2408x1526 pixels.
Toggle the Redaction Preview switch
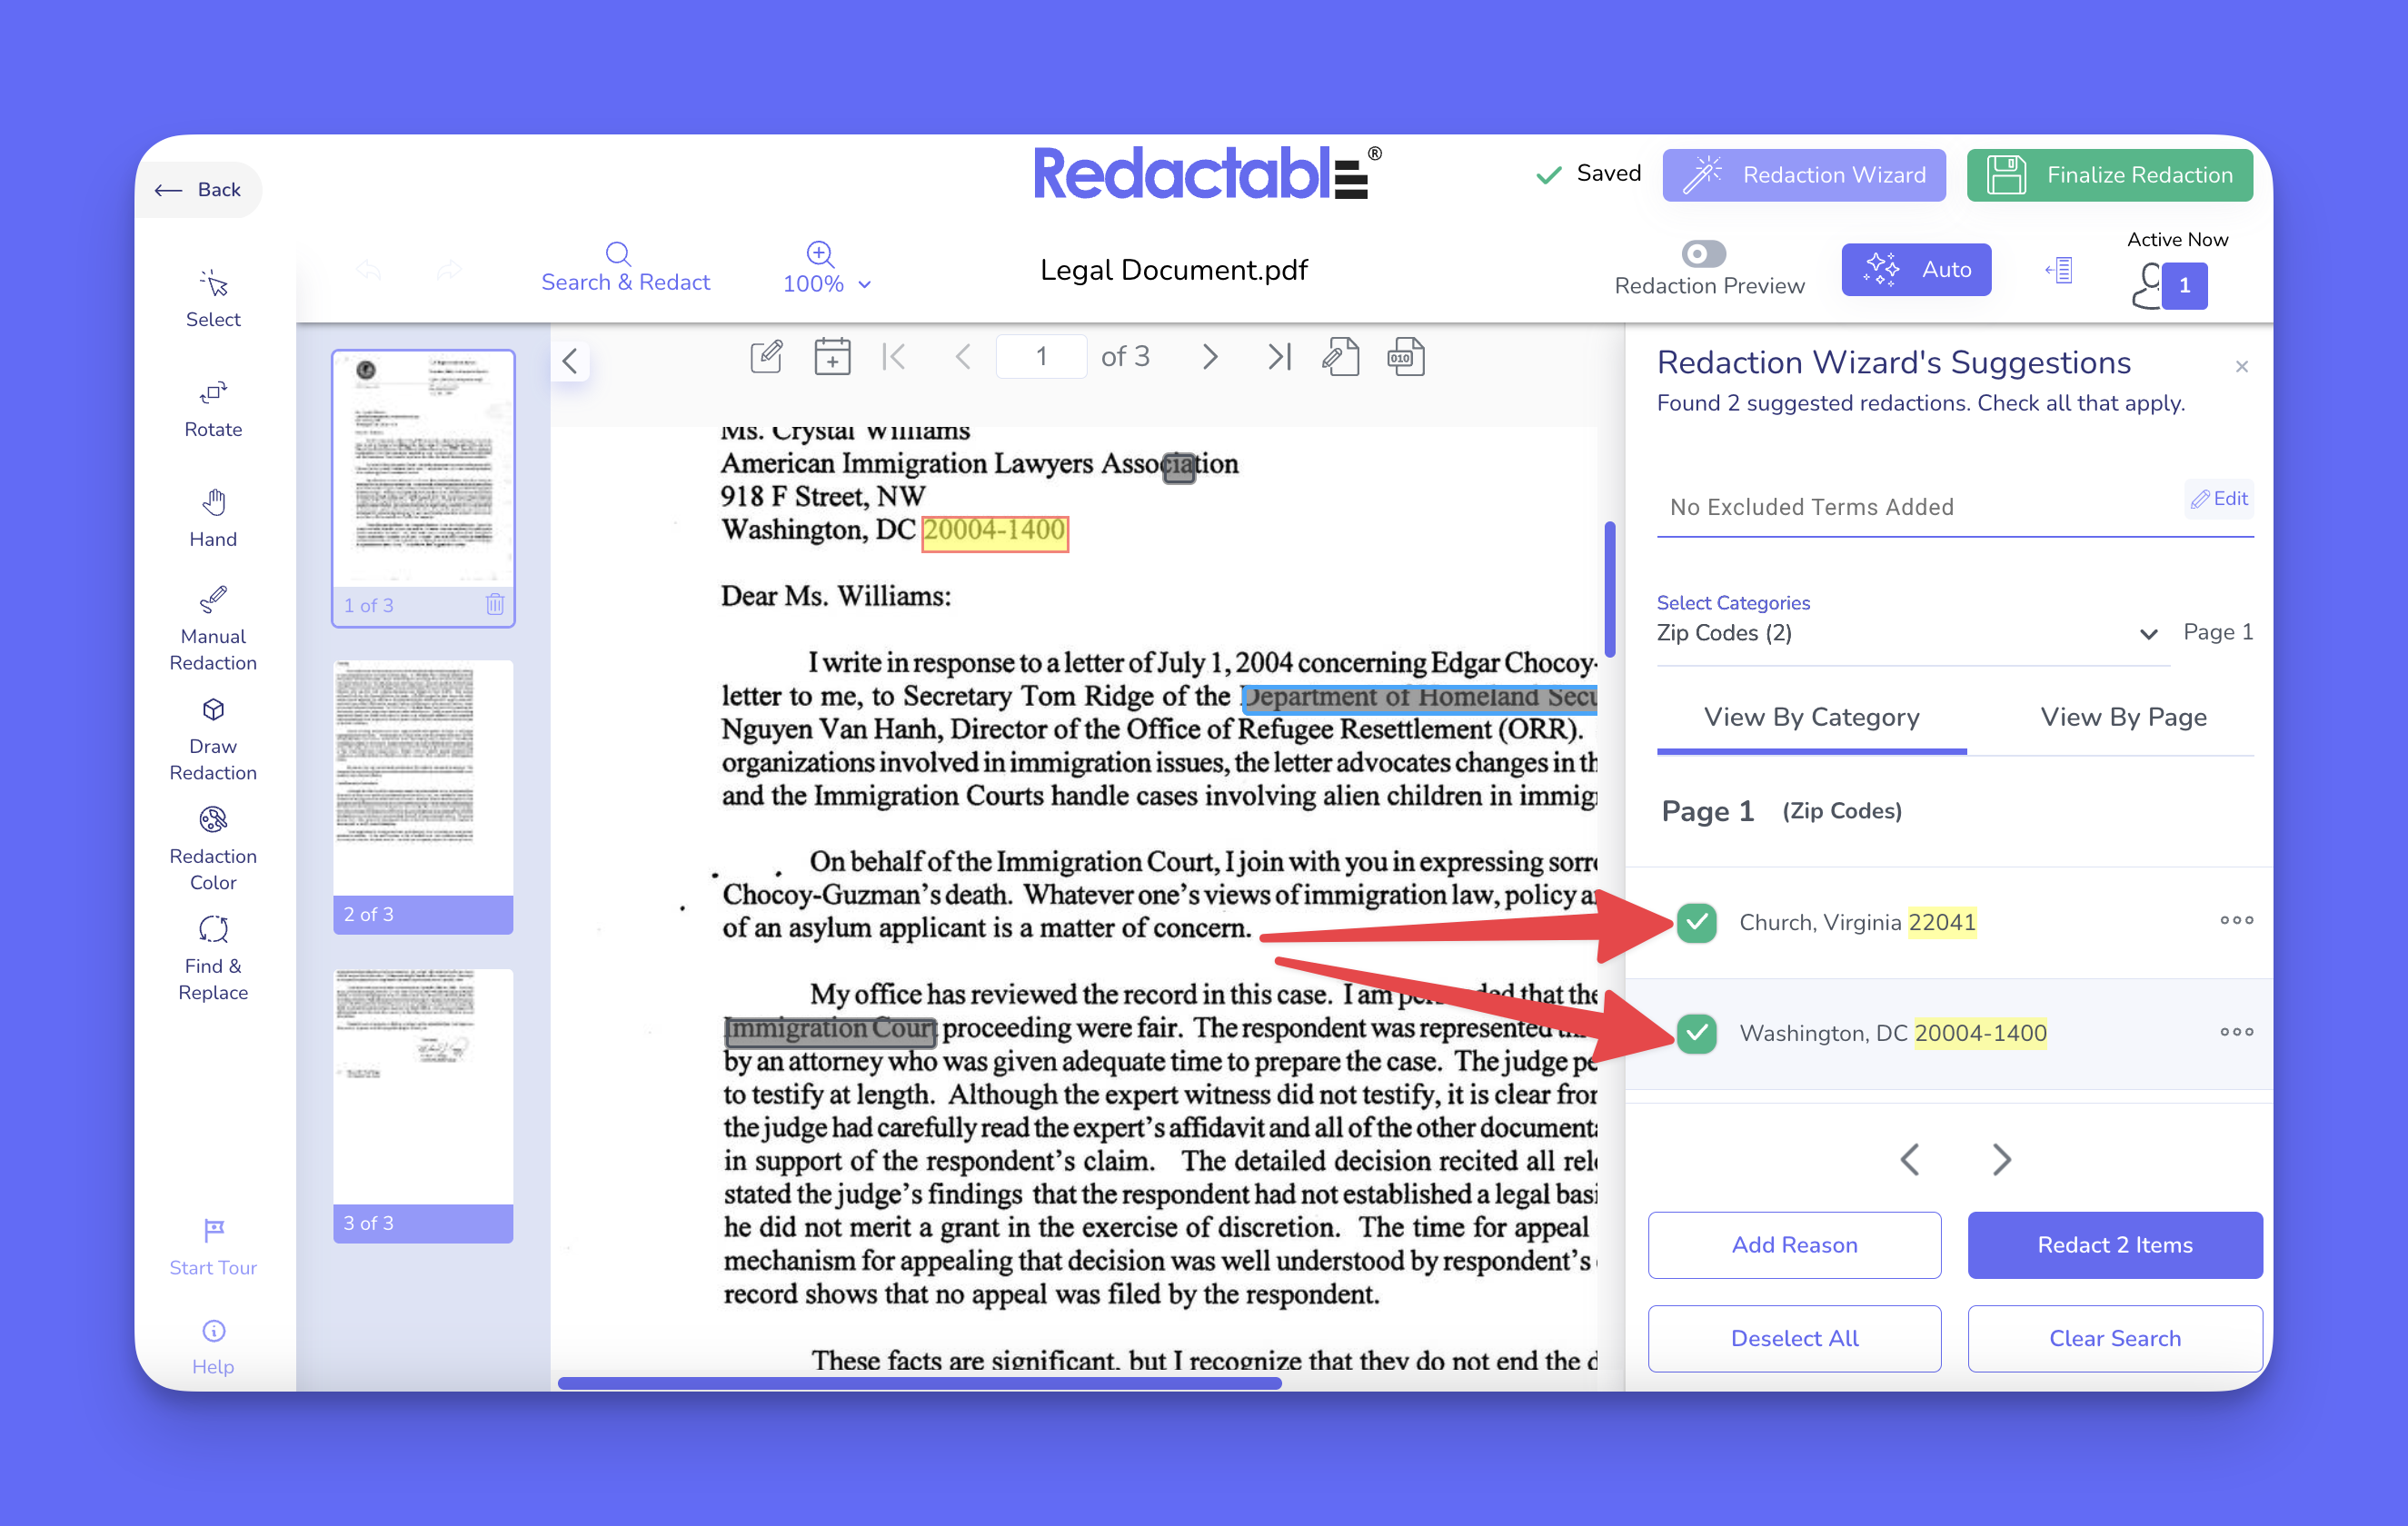click(1703, 253)
